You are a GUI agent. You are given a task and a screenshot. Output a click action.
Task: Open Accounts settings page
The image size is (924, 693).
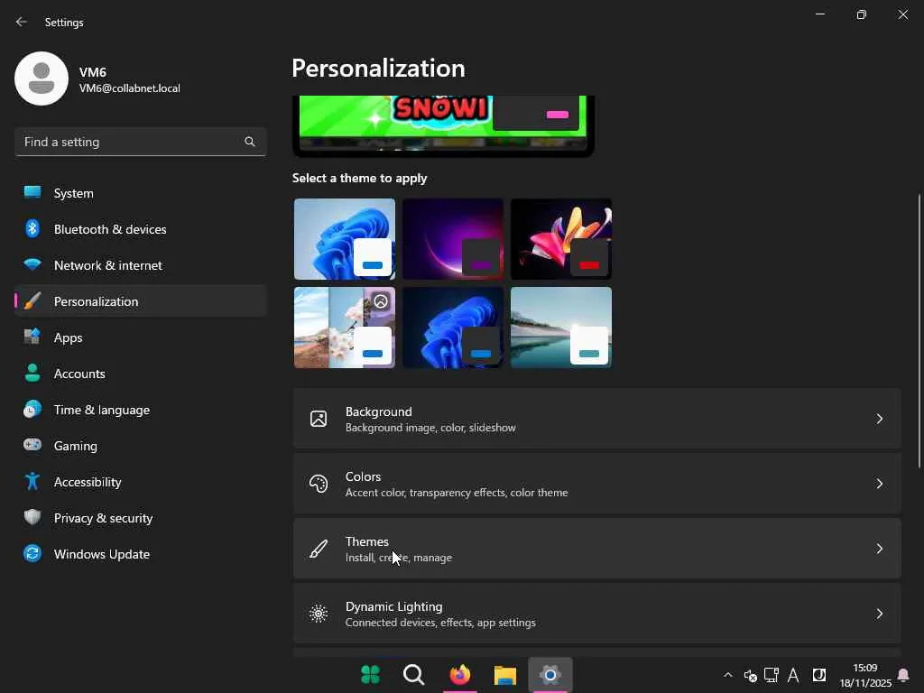(141, 374)
